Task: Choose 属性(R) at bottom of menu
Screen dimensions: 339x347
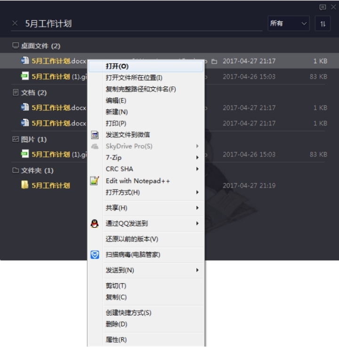Action: tap(116, 339)
